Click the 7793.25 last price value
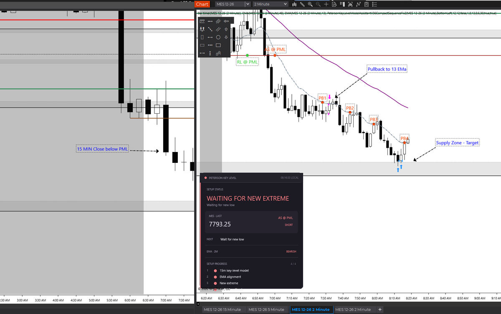The height and width of the screenshot is (314, 501). point(220,224)
